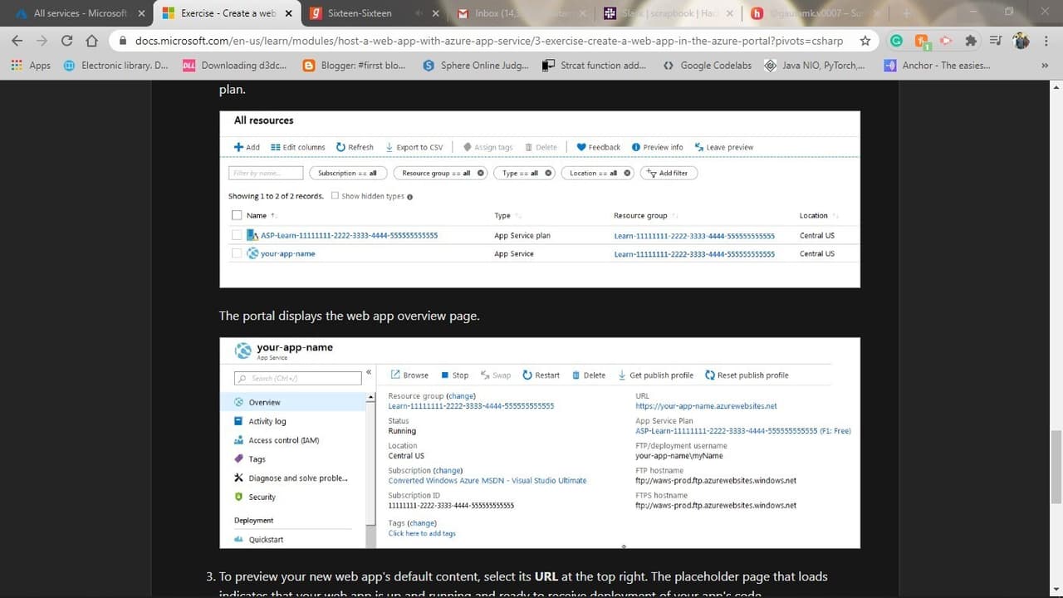1063x598 pixels.
Task: Sort by the Location column header
Action: pos(814,215)
